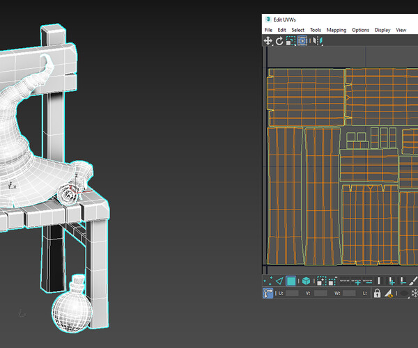
Task: Expand the Options menu
Action: [x=360, y=30]
